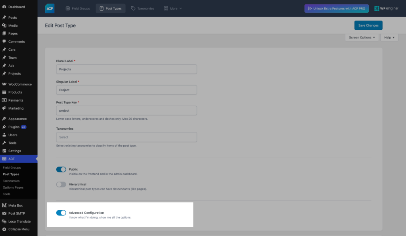Click into the Plural Label field
Image resolution: width=406 pixels, height=236 pixels.
(126, 69)
